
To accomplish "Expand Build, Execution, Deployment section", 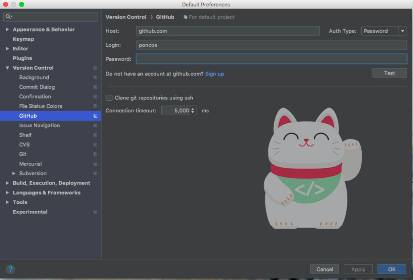I will pos(7,183).
